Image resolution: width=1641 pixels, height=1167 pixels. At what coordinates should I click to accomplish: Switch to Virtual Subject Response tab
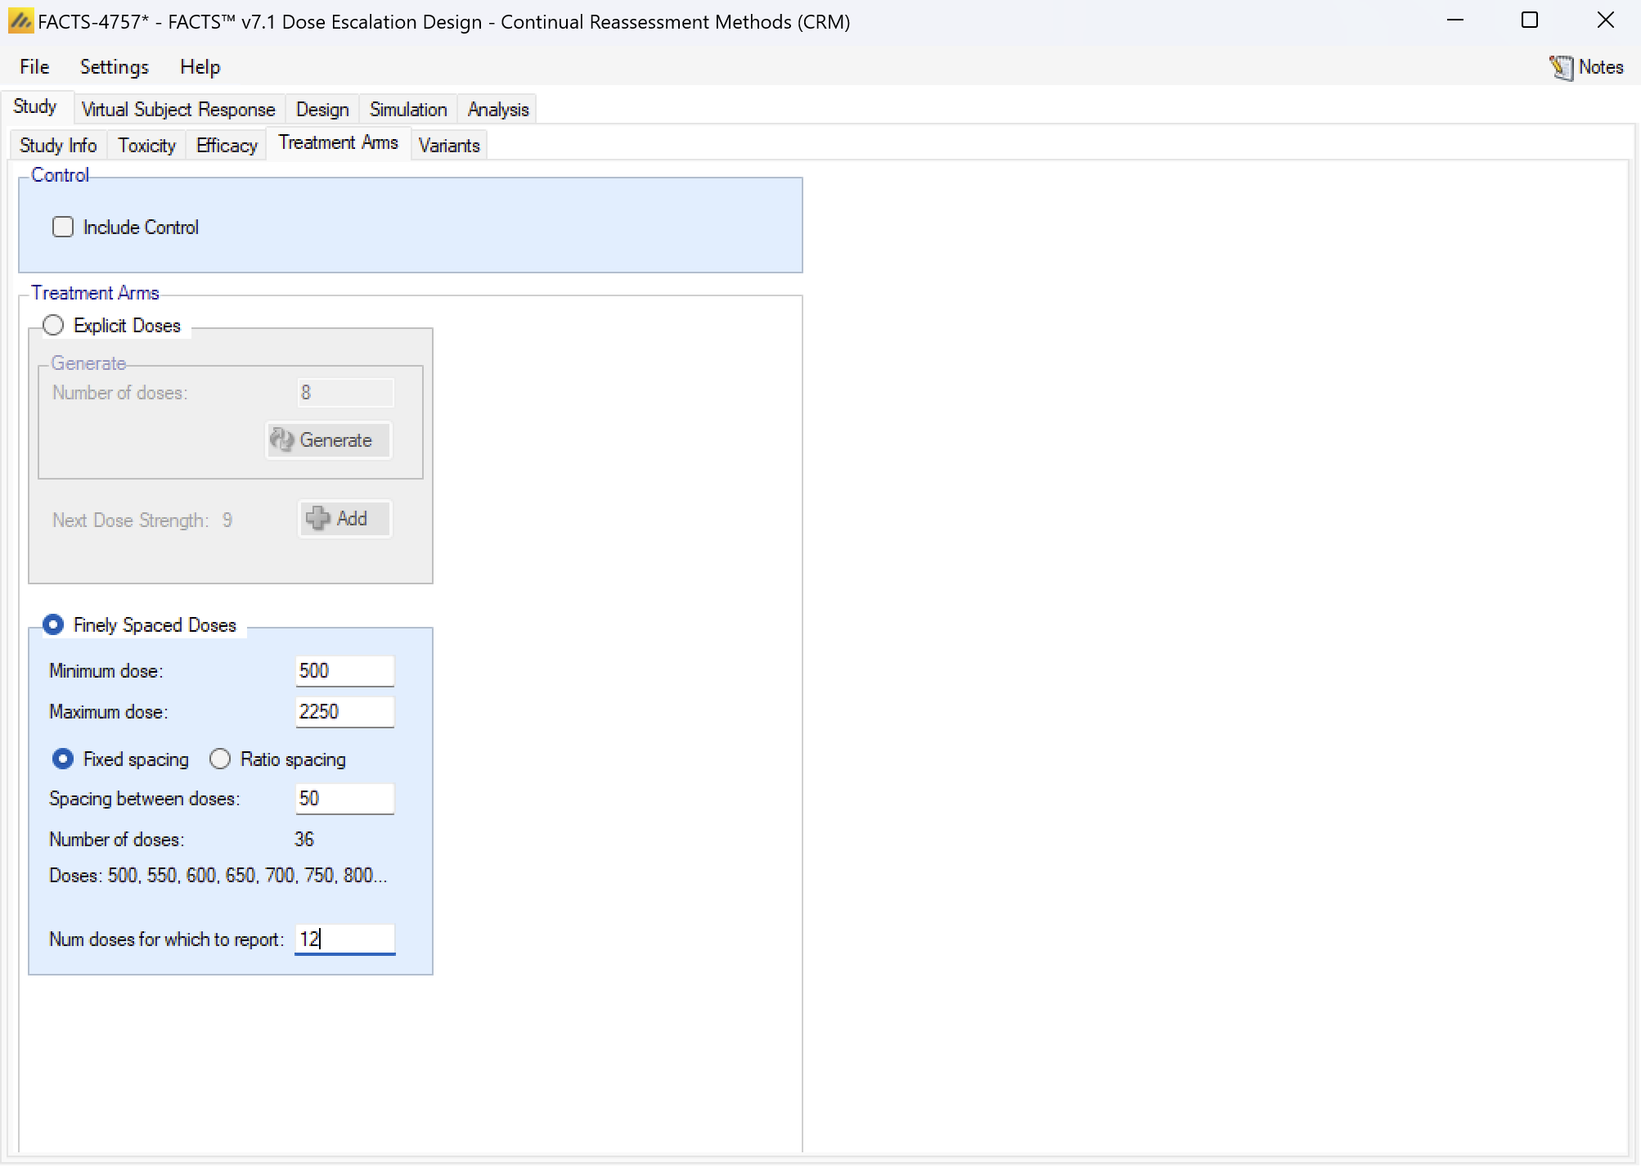pyautogui.click(x=178, y=110)
